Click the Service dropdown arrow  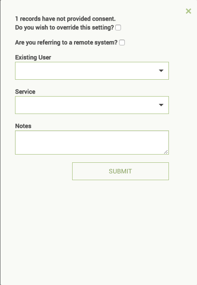click(x=161, y=105)
